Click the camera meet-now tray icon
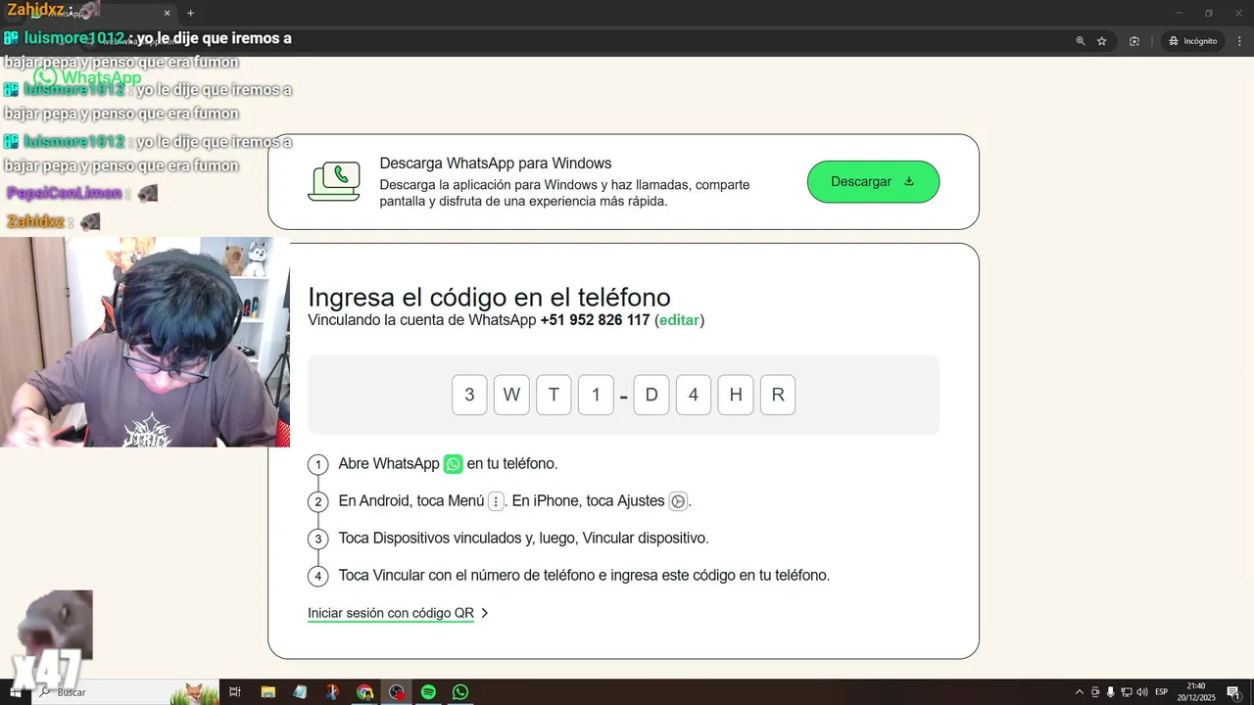Viewport: 1254px width, 705px height. 1095,692
